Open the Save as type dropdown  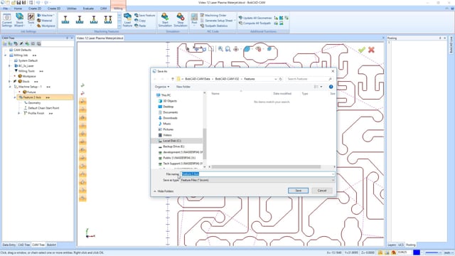point(257,180)
